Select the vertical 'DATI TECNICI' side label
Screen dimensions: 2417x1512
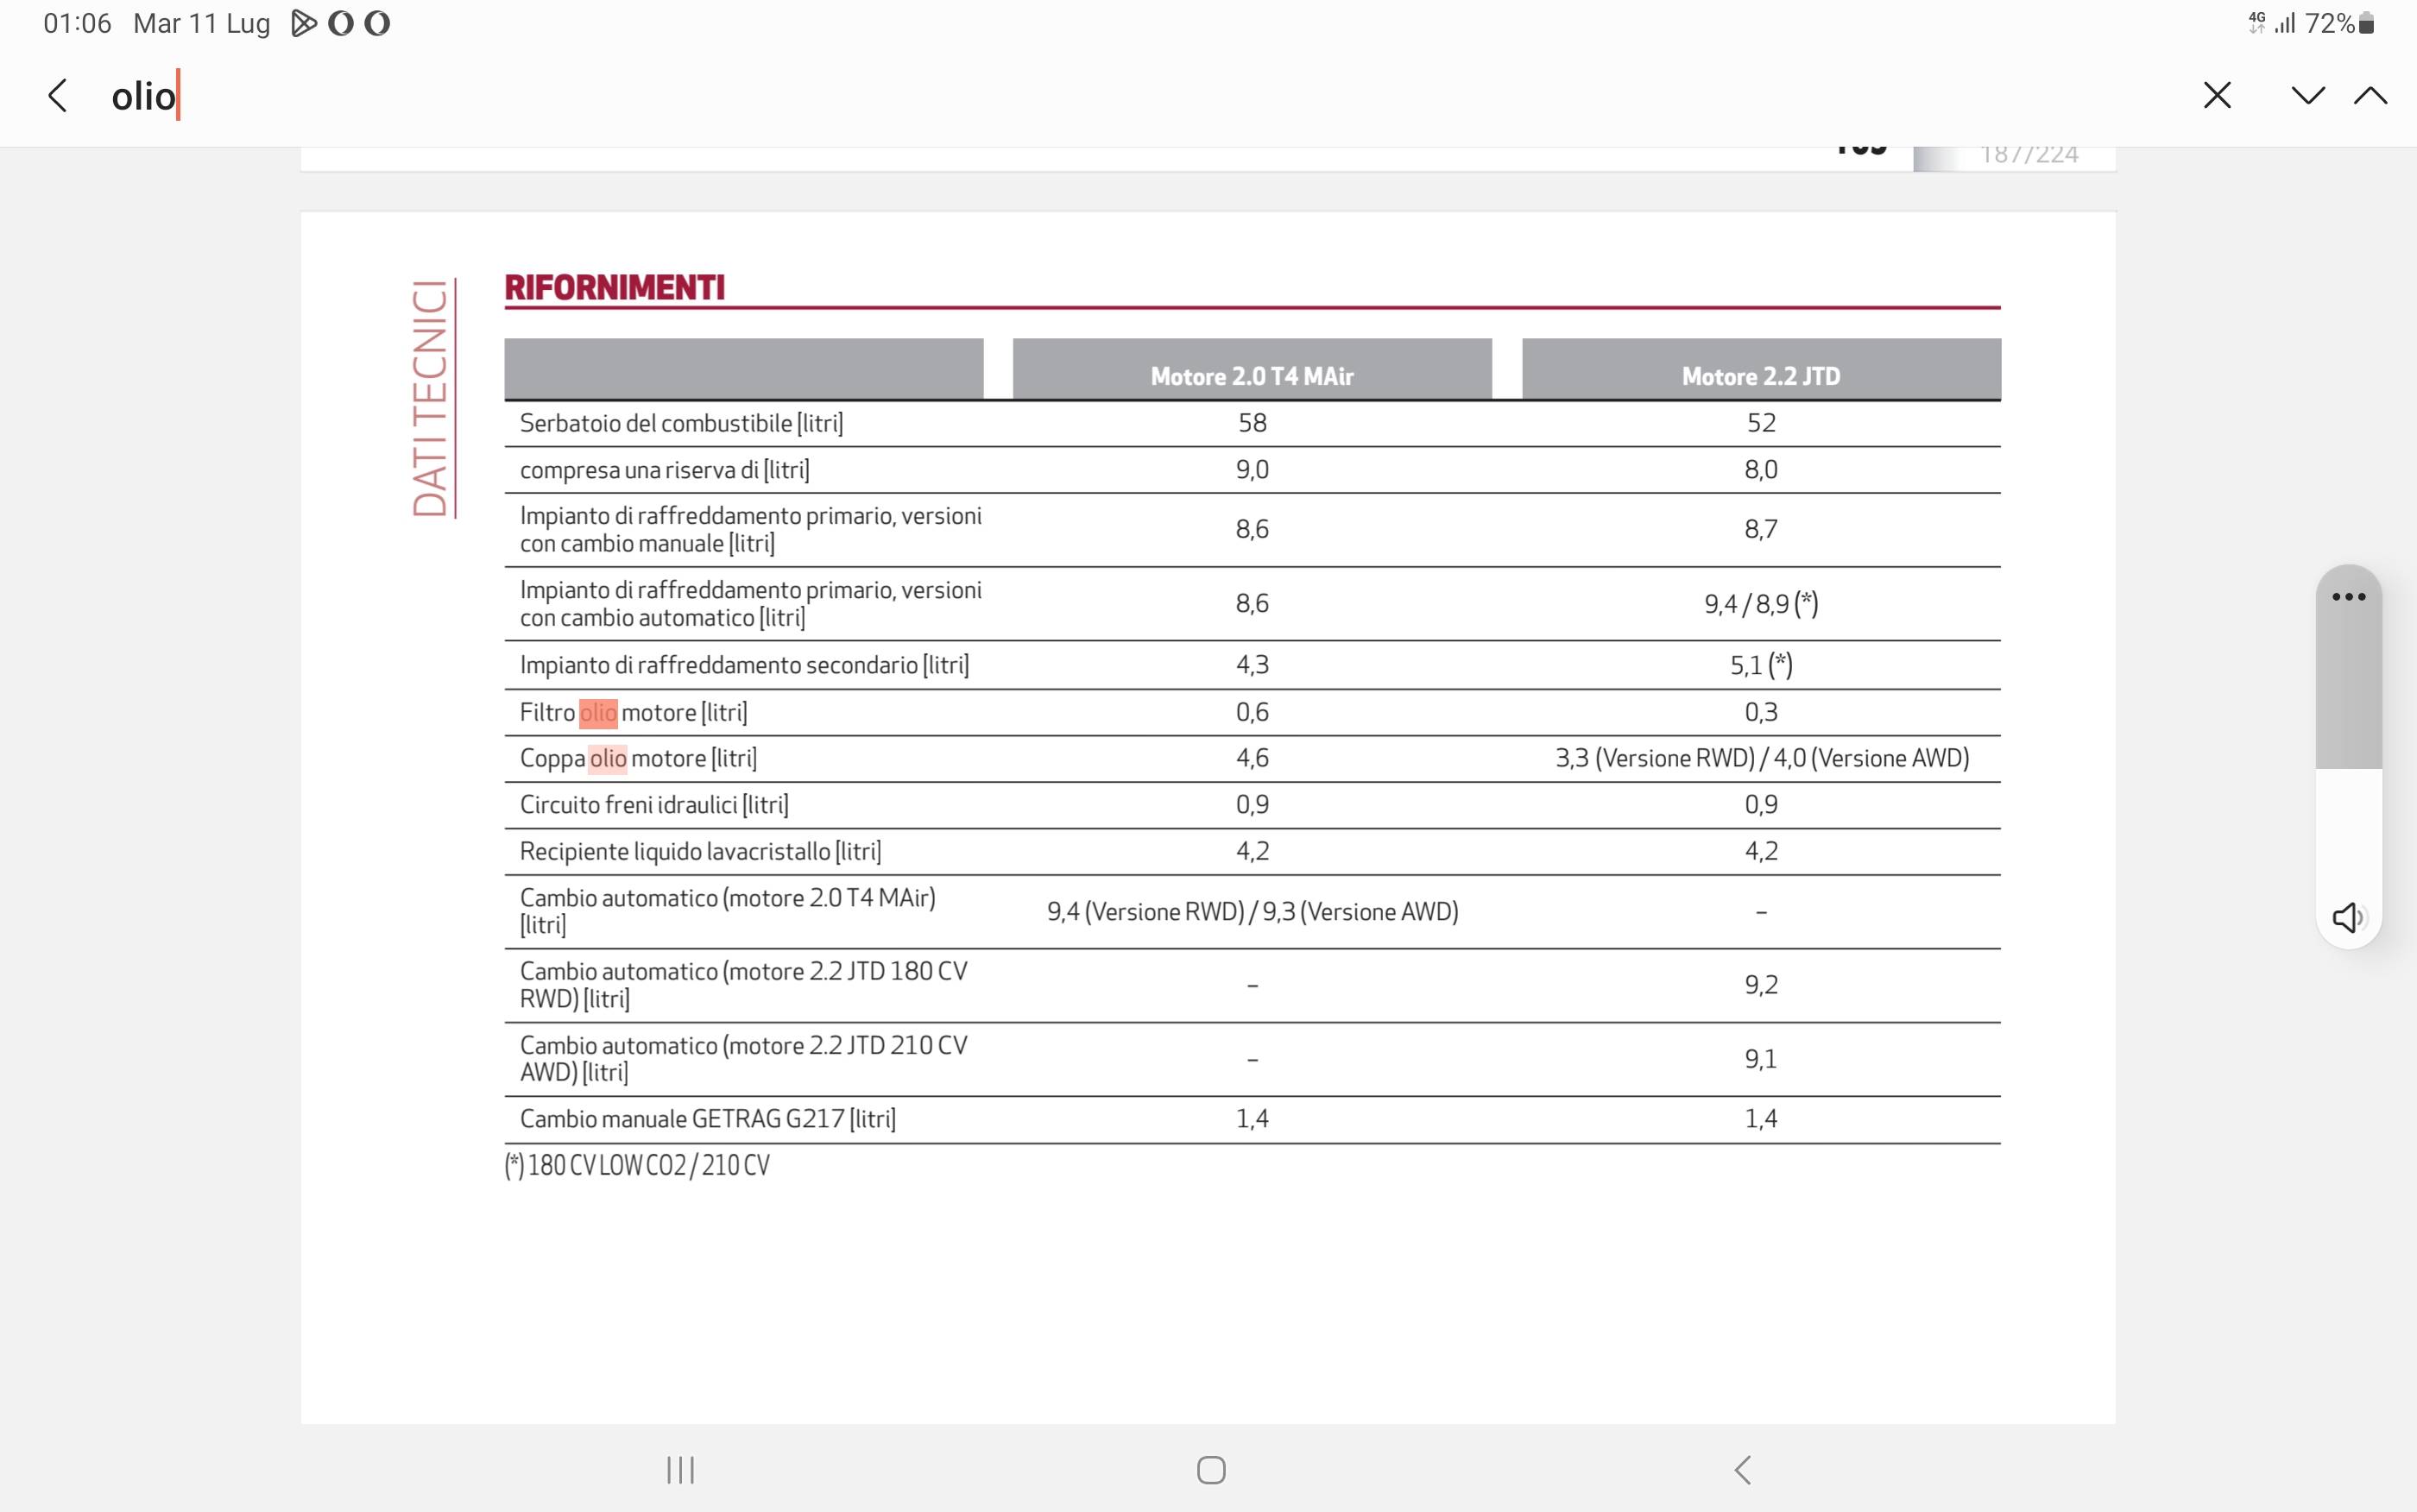[x=430, y=398]
